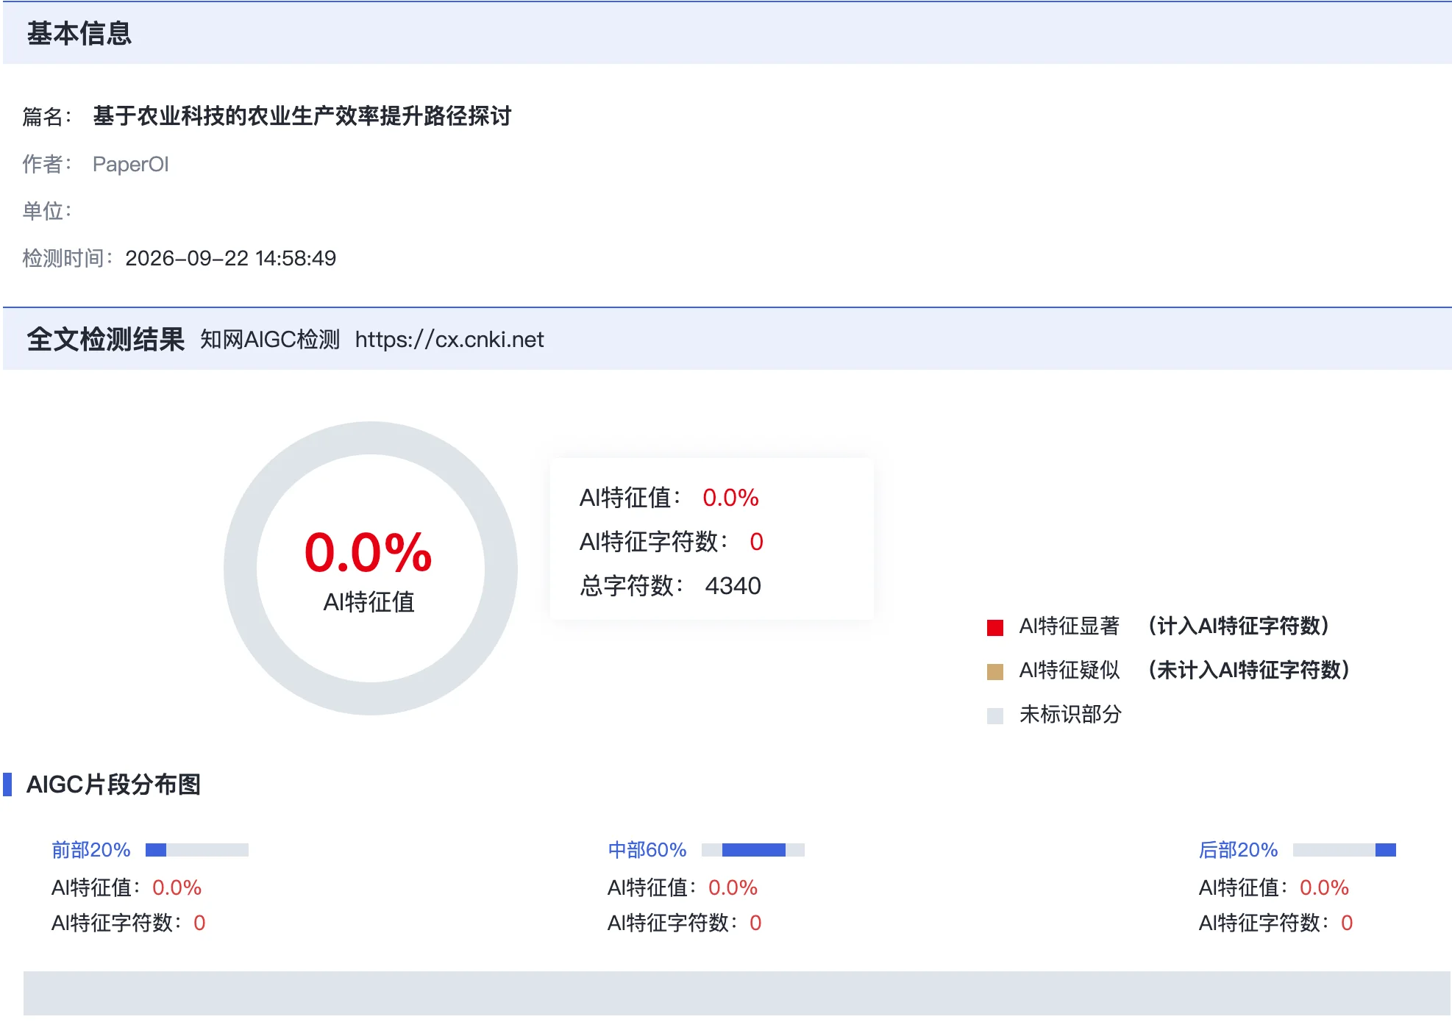Open the https://cx.cnki.net link
The width and height of the screenshot is (1452, 1022).
click(449, 340)
